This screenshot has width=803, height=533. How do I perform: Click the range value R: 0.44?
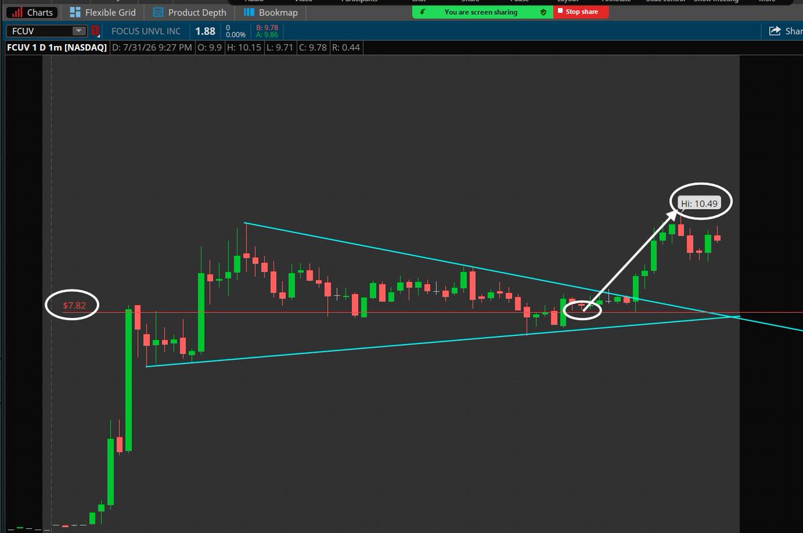tap(345, 48)
